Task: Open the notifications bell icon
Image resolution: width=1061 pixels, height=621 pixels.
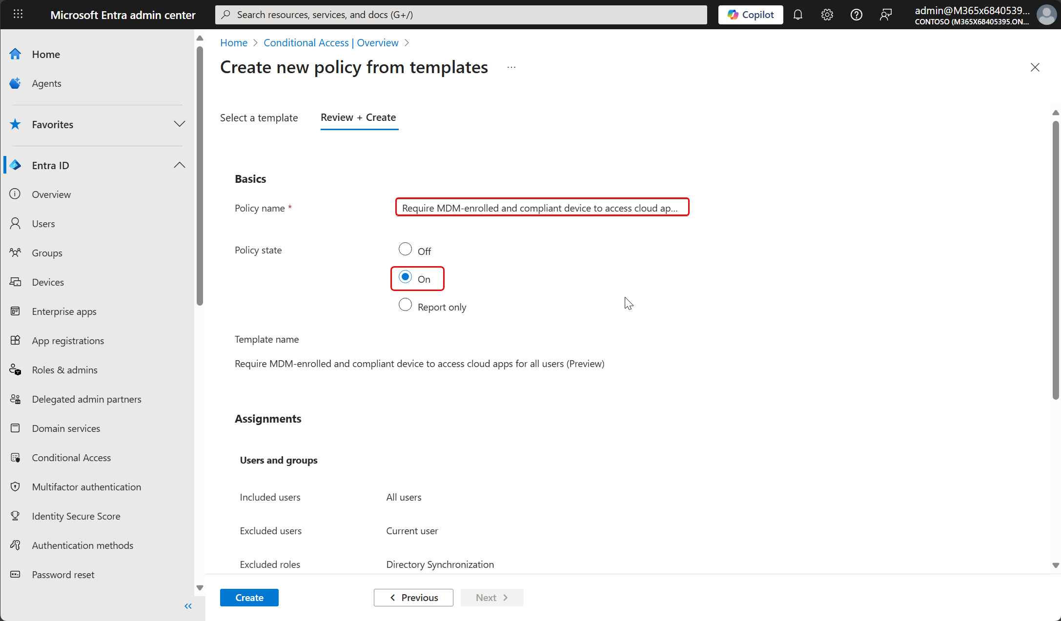Action: (x=797, y=15)
